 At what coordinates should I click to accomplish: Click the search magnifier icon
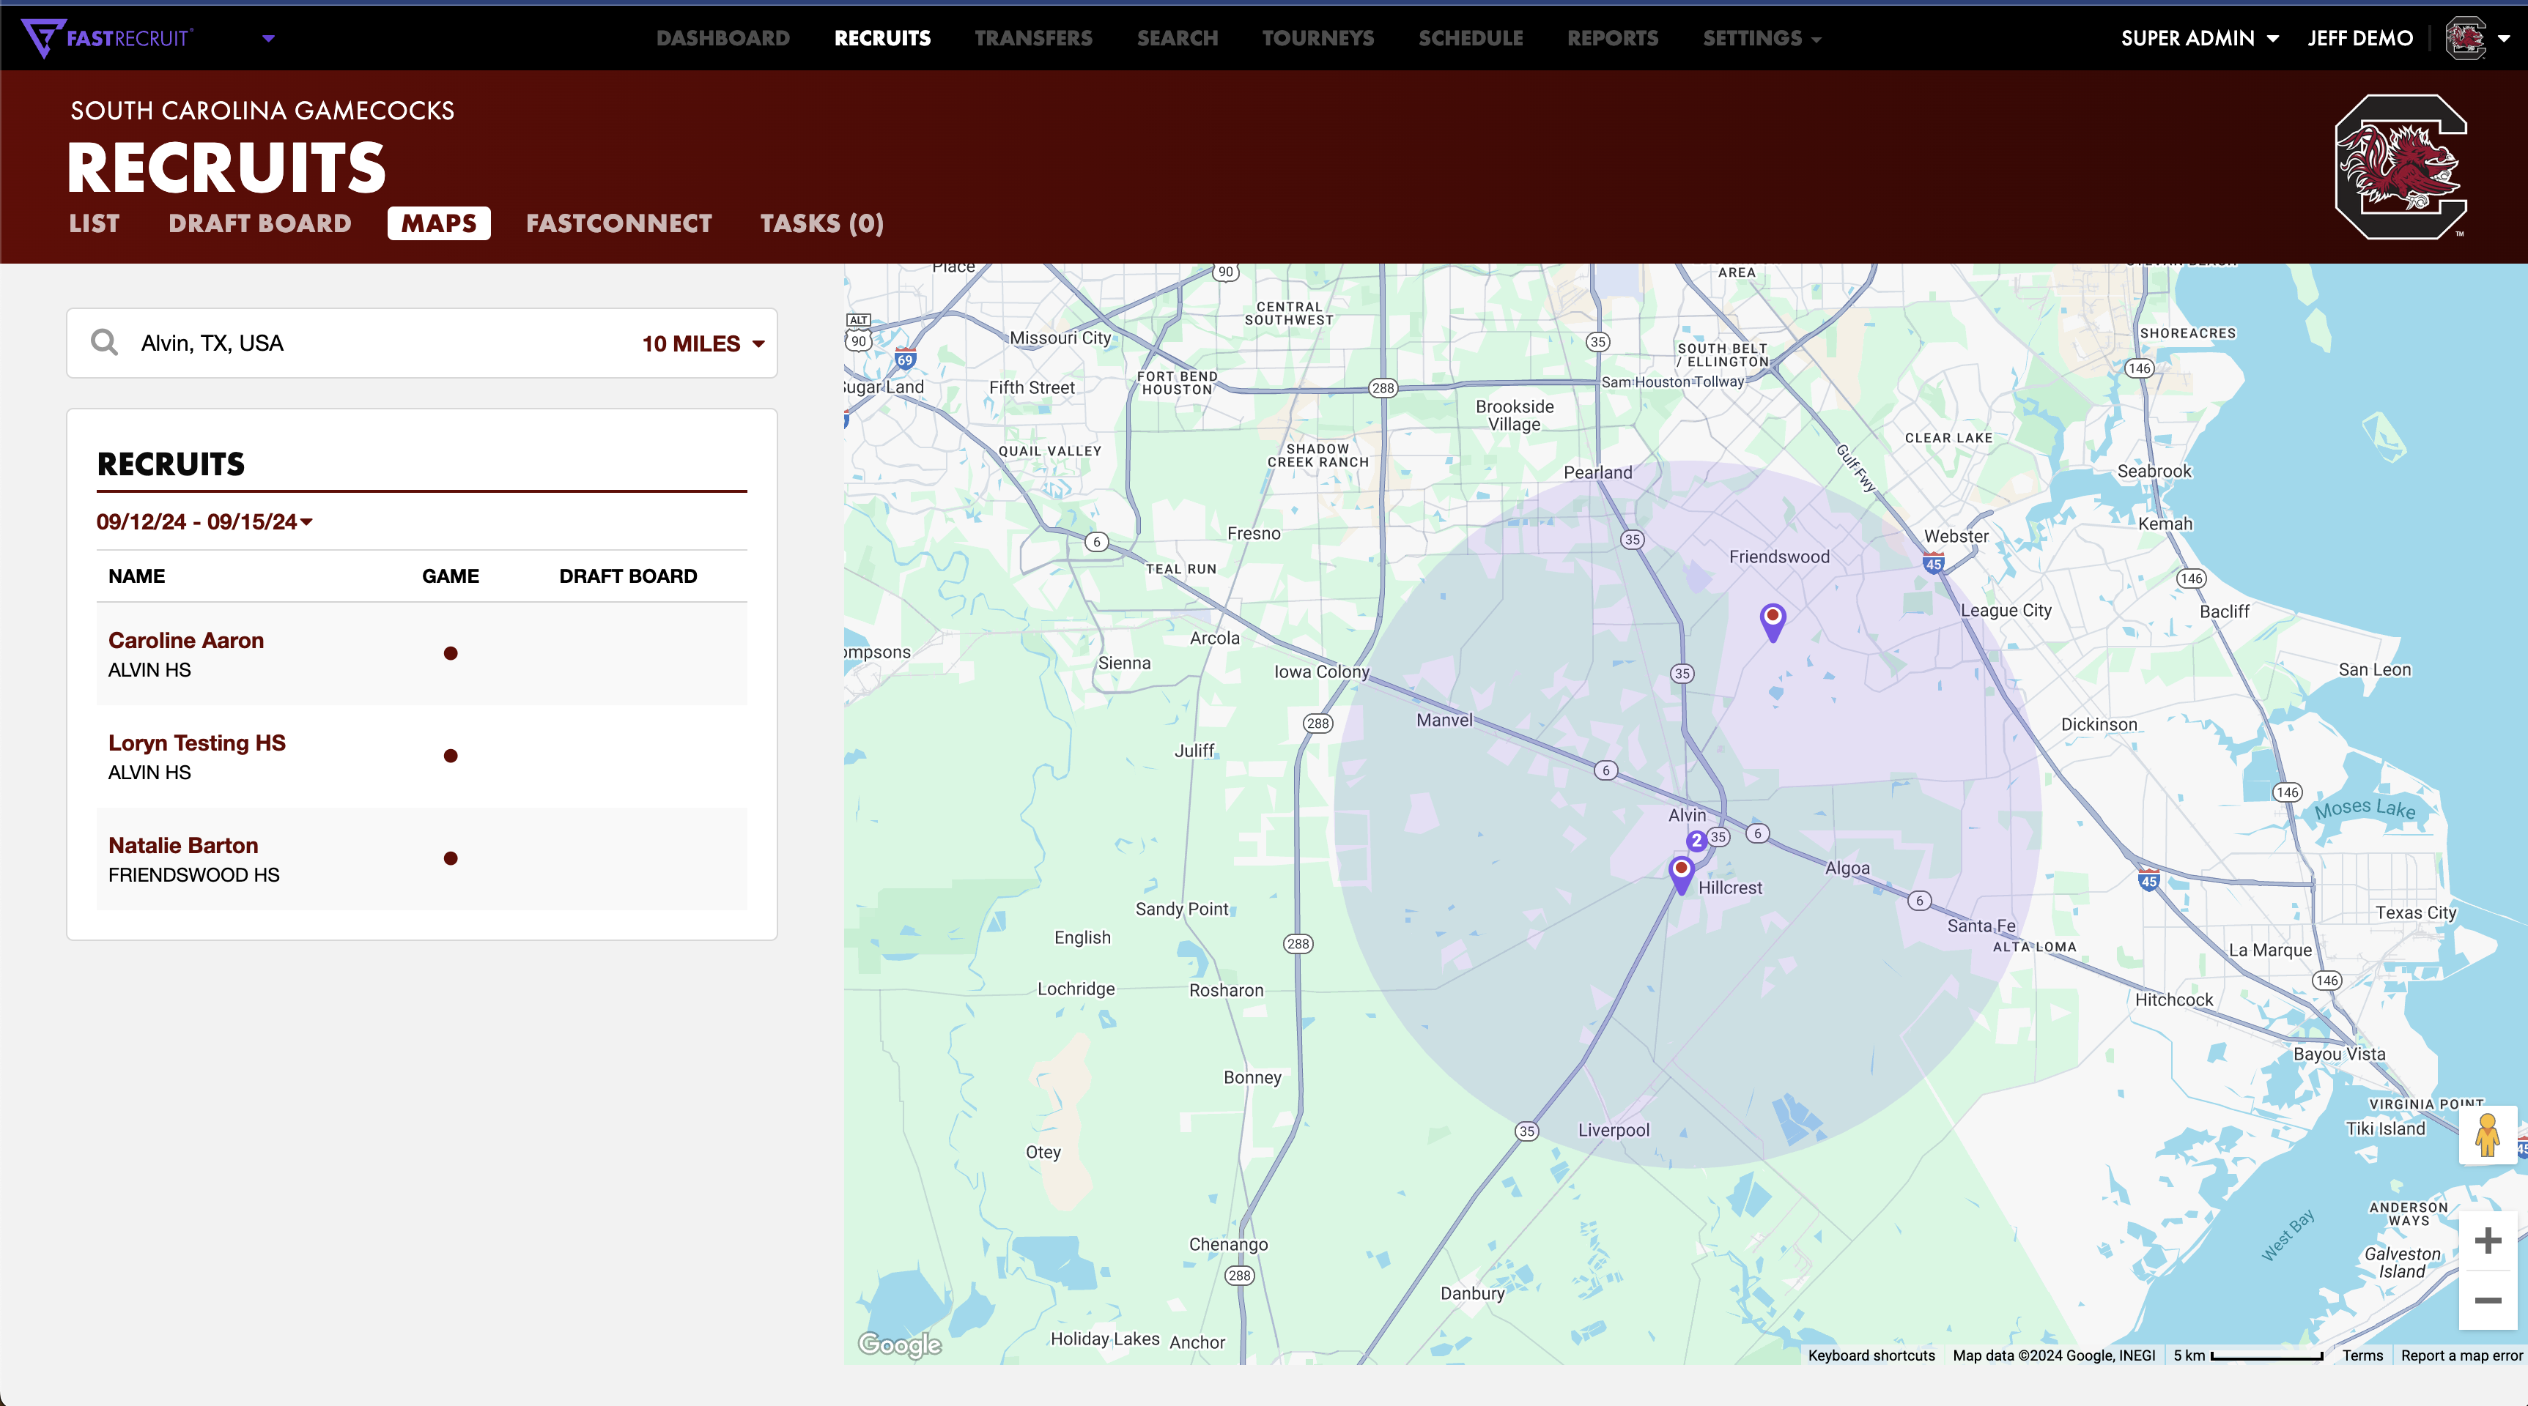pos(104,342)
